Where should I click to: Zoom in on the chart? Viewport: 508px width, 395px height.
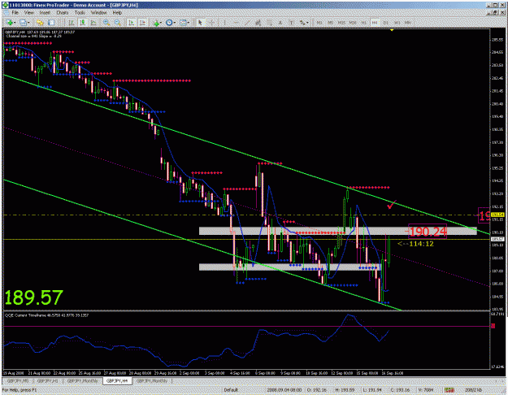(106, 23)
